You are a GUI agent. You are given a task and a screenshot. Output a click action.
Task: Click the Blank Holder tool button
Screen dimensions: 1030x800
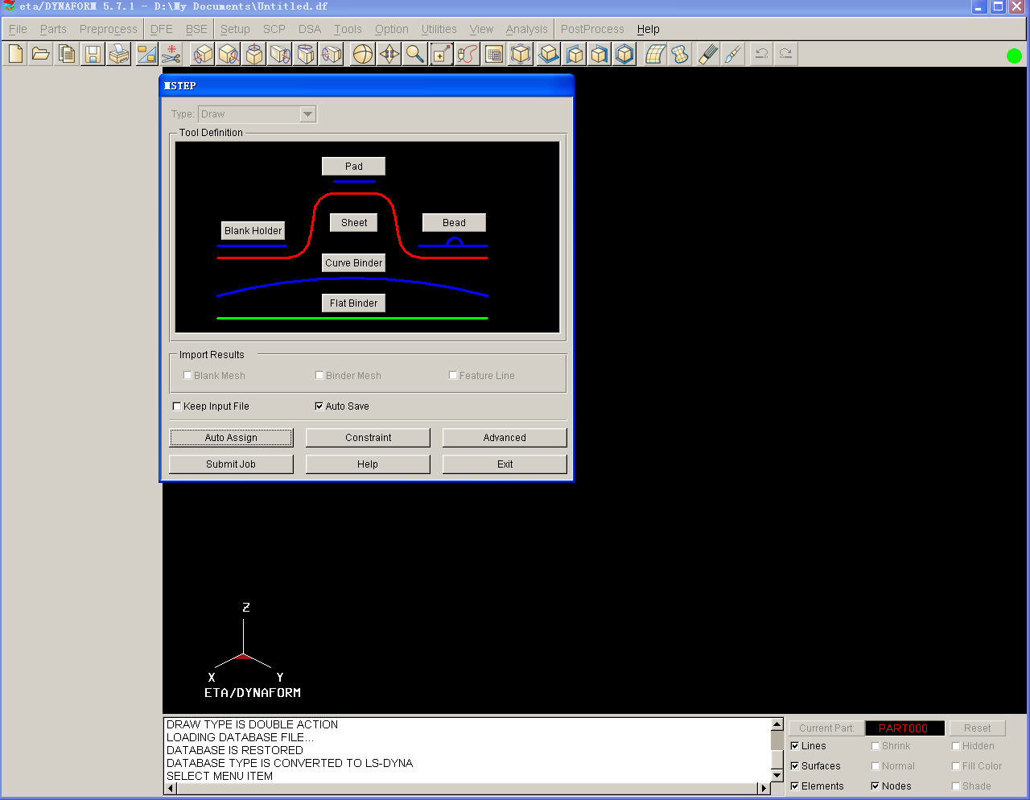click(x=253, y=230)
